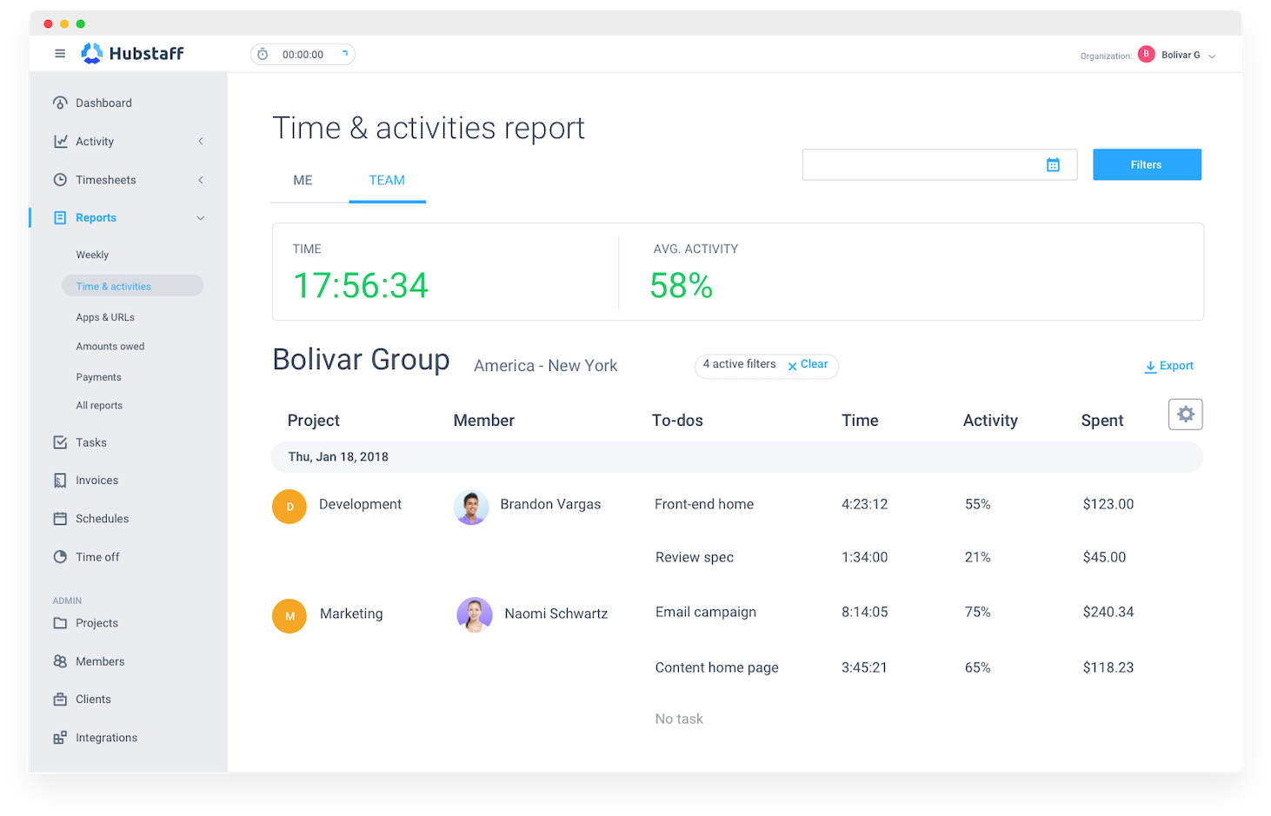Start the timer with the stopwatch icon
This screenshot has height=816, width=1271.
pyautogui.click(x=263, y=54)
